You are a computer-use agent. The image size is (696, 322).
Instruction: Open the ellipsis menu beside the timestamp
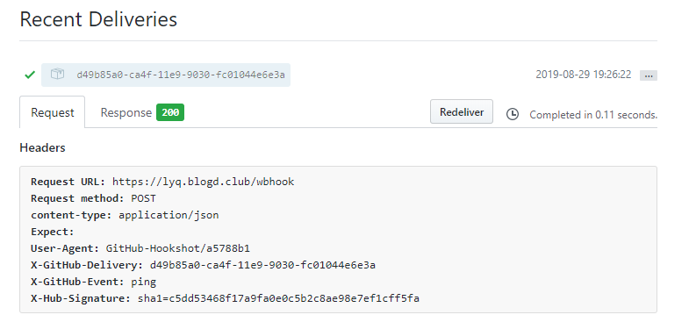(648, 75)
